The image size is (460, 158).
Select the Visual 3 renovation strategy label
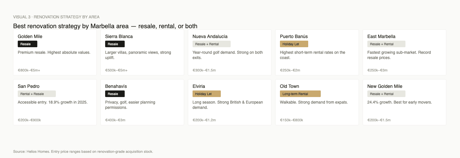(x=56, y=17)
